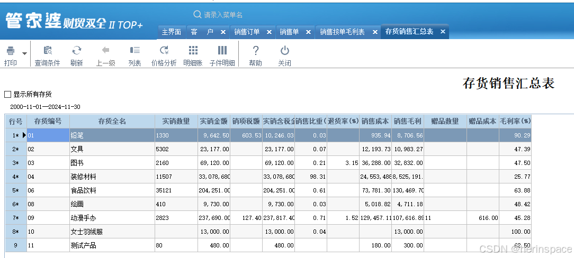Click row number 7* for 动漫手办
This screenshot has height=258, width=574.
pos(16,218)
